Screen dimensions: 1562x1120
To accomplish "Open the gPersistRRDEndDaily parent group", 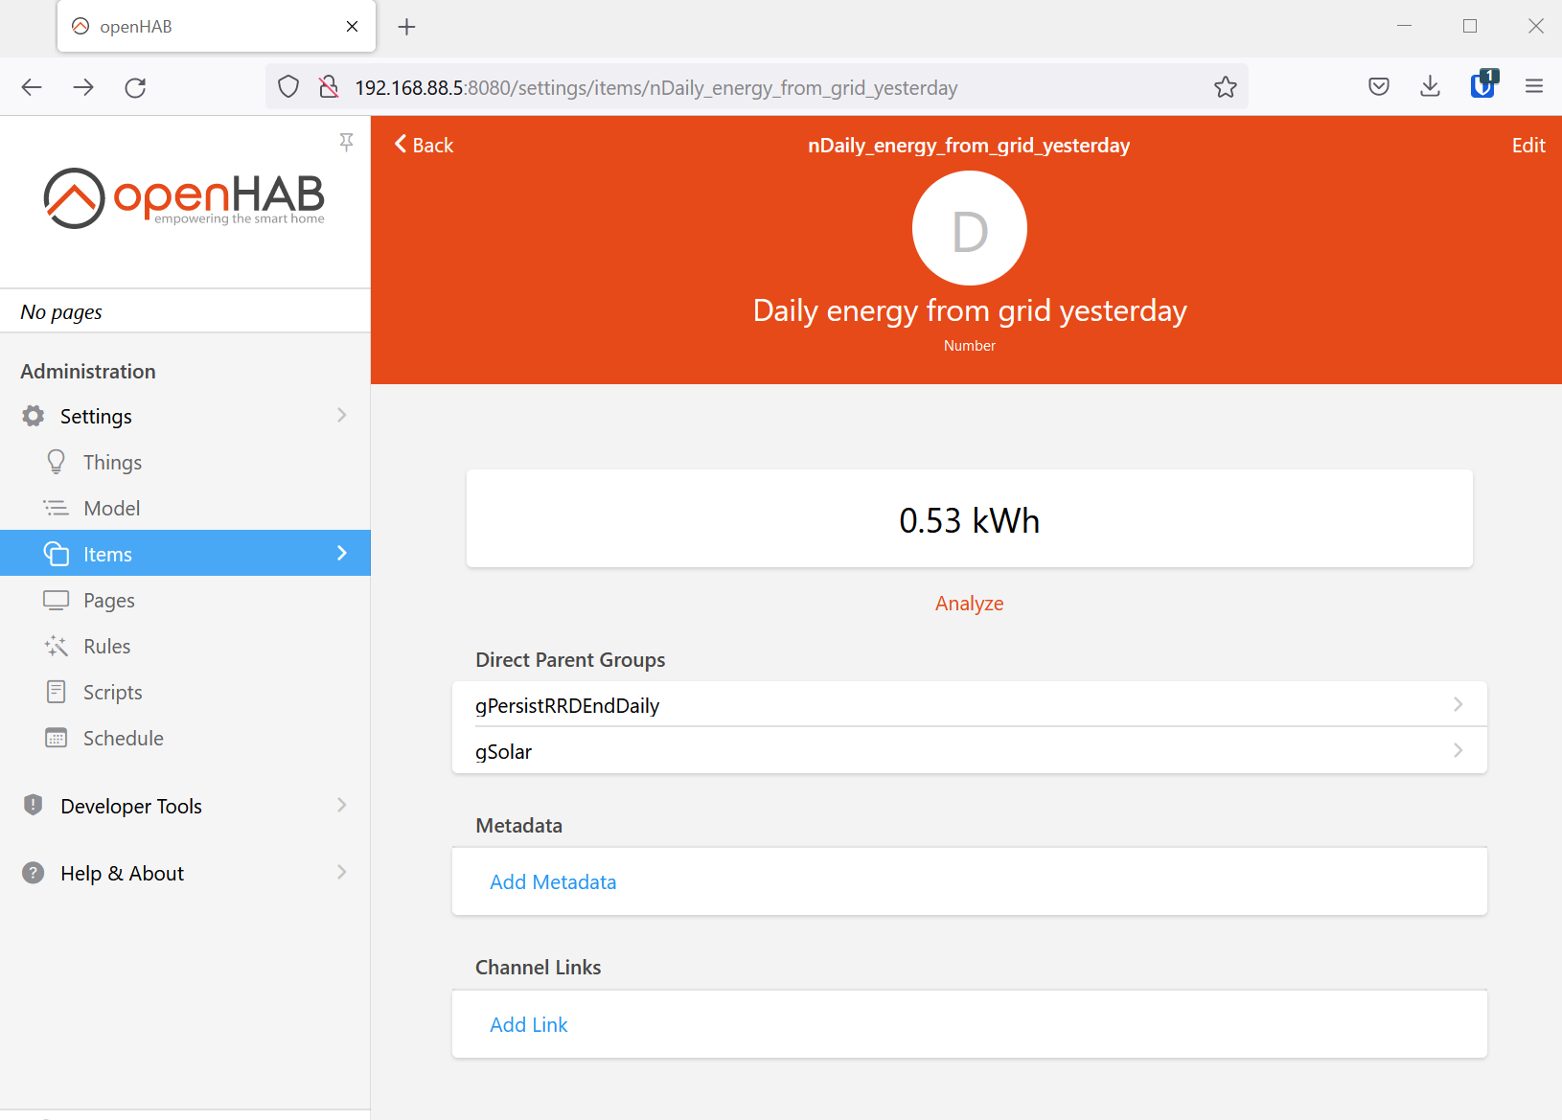I will 970,705.
